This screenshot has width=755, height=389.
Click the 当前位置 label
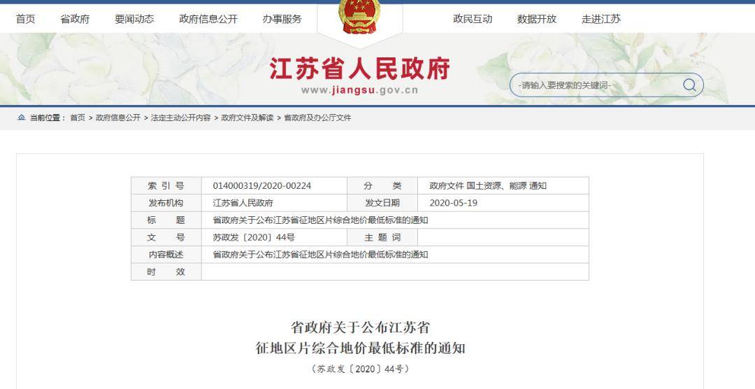[x=46, y=118]
